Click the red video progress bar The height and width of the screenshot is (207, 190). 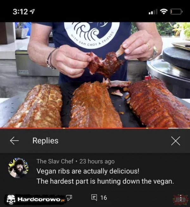(x=95, y=128)
